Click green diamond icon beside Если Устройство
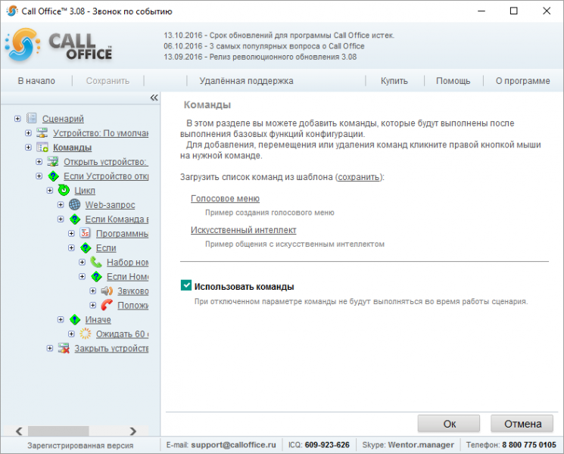Viewport: 564px width, 454px height. [x=53, y=176]
